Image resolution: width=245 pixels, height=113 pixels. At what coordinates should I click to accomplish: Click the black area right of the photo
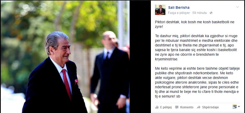click(x=140, y=57)
